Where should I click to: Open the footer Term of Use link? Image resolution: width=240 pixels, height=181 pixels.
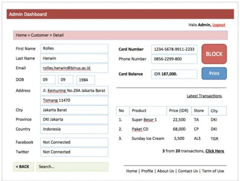point(213,171)
